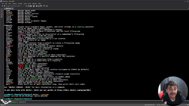
Task: Open the Options menu
Action: [x=14, y=4]
